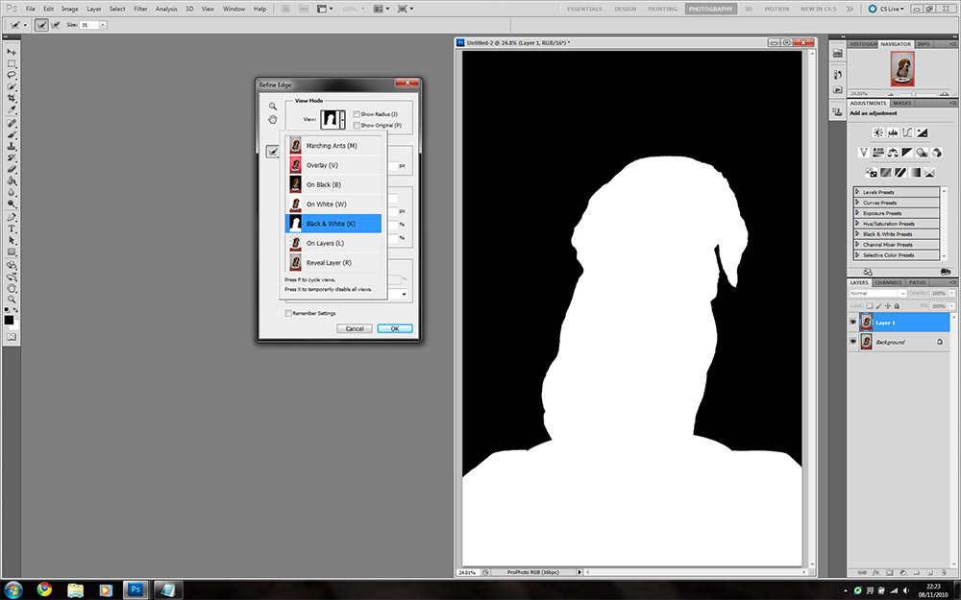Select the Horizontal Type tool
Viewport: 961px width, 600px height.
(x=11, y=228)
